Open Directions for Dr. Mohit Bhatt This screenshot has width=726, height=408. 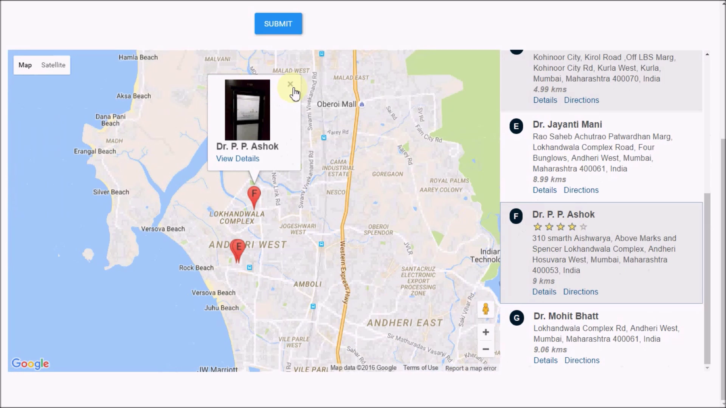click(x=582, y=360)
